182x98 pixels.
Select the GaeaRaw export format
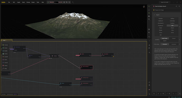pyautogui.click(x=161, y=19)
